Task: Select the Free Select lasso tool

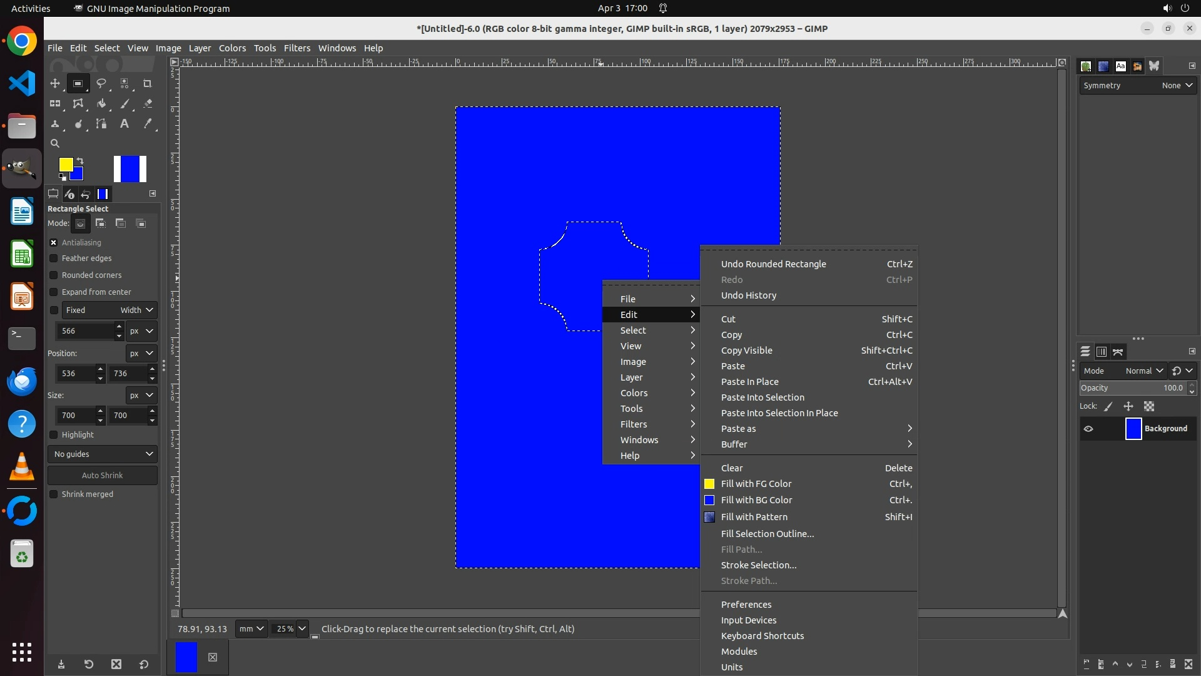Action: click(101, 83)
